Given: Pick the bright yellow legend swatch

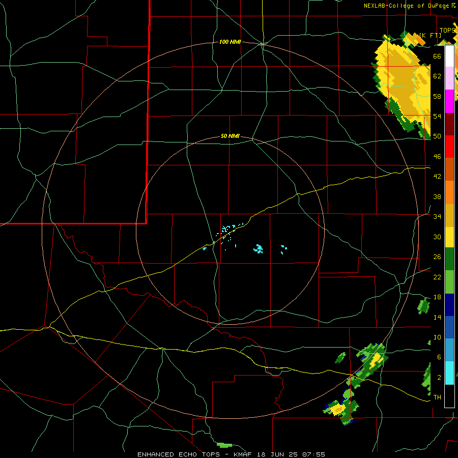Looking at the screenshot, I should pos(449,237).
